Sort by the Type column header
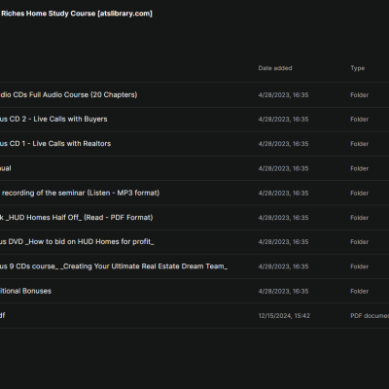The image size is (389, 389). (357, 68)
